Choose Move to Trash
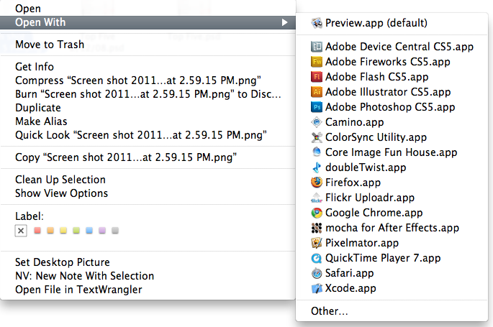 coord(148,45)
